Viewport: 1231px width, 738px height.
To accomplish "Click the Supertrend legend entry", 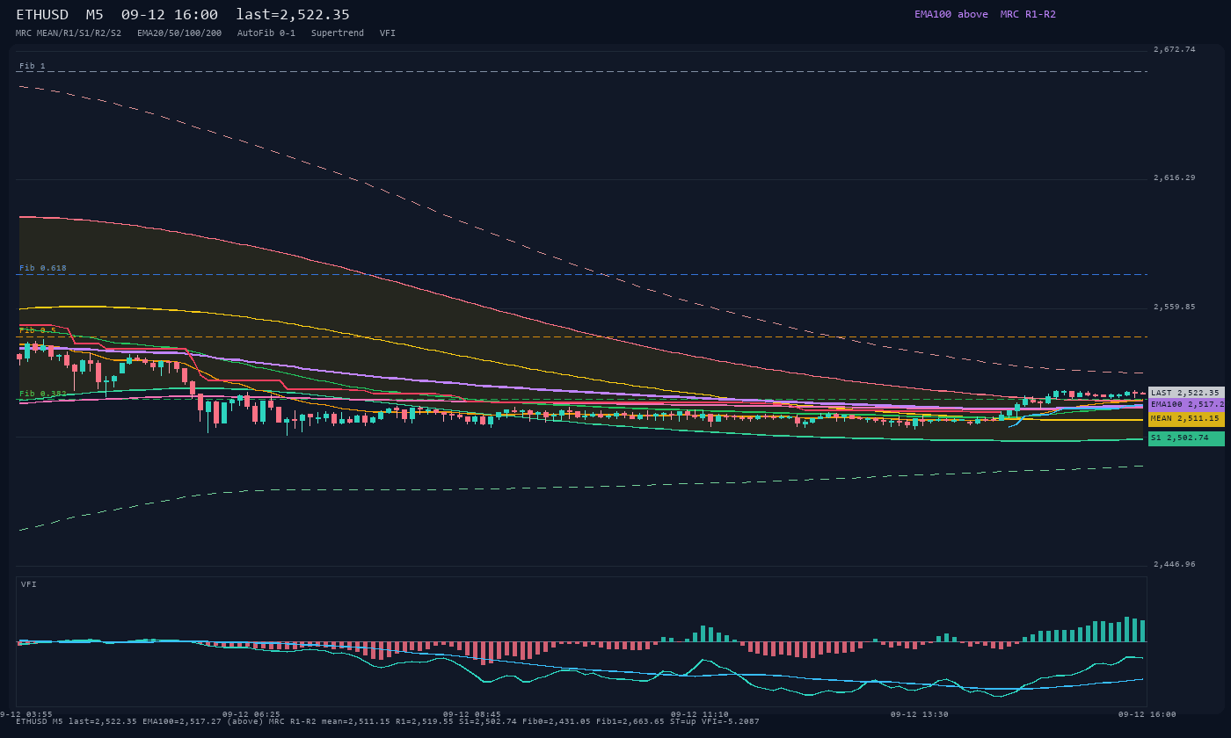I will coord(338,33).
